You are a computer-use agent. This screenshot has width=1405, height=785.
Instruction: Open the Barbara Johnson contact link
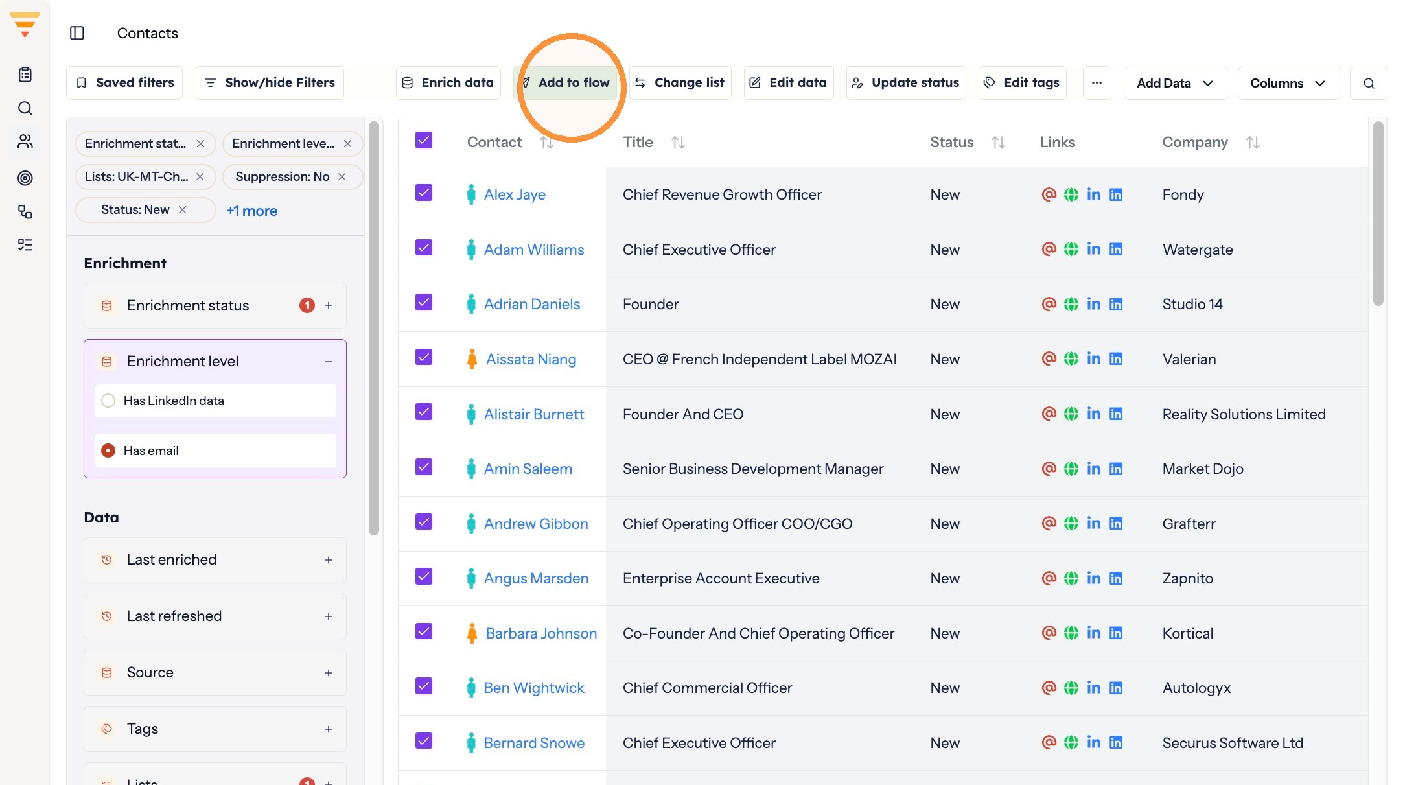541,633
